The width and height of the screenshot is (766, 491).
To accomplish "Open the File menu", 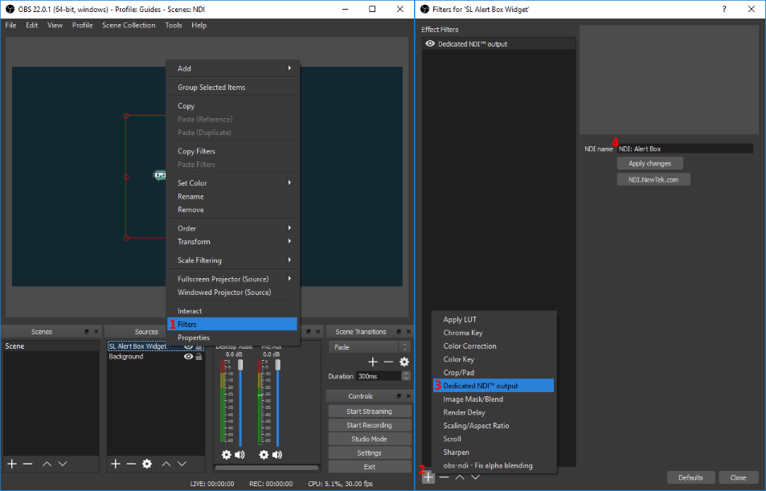I will pyautogui.click(x=10, y=26).
